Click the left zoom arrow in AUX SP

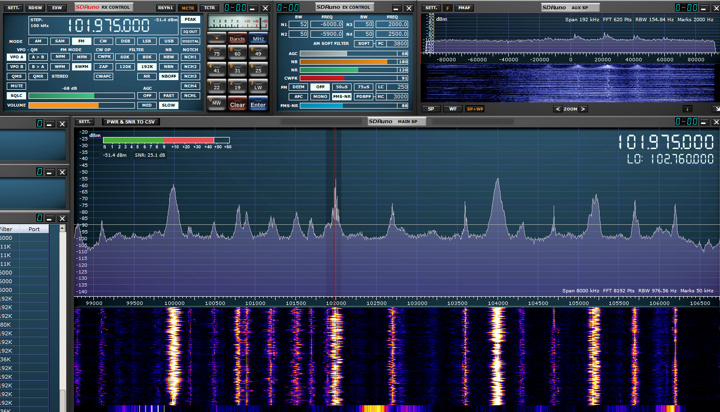[x=558, y=109]
